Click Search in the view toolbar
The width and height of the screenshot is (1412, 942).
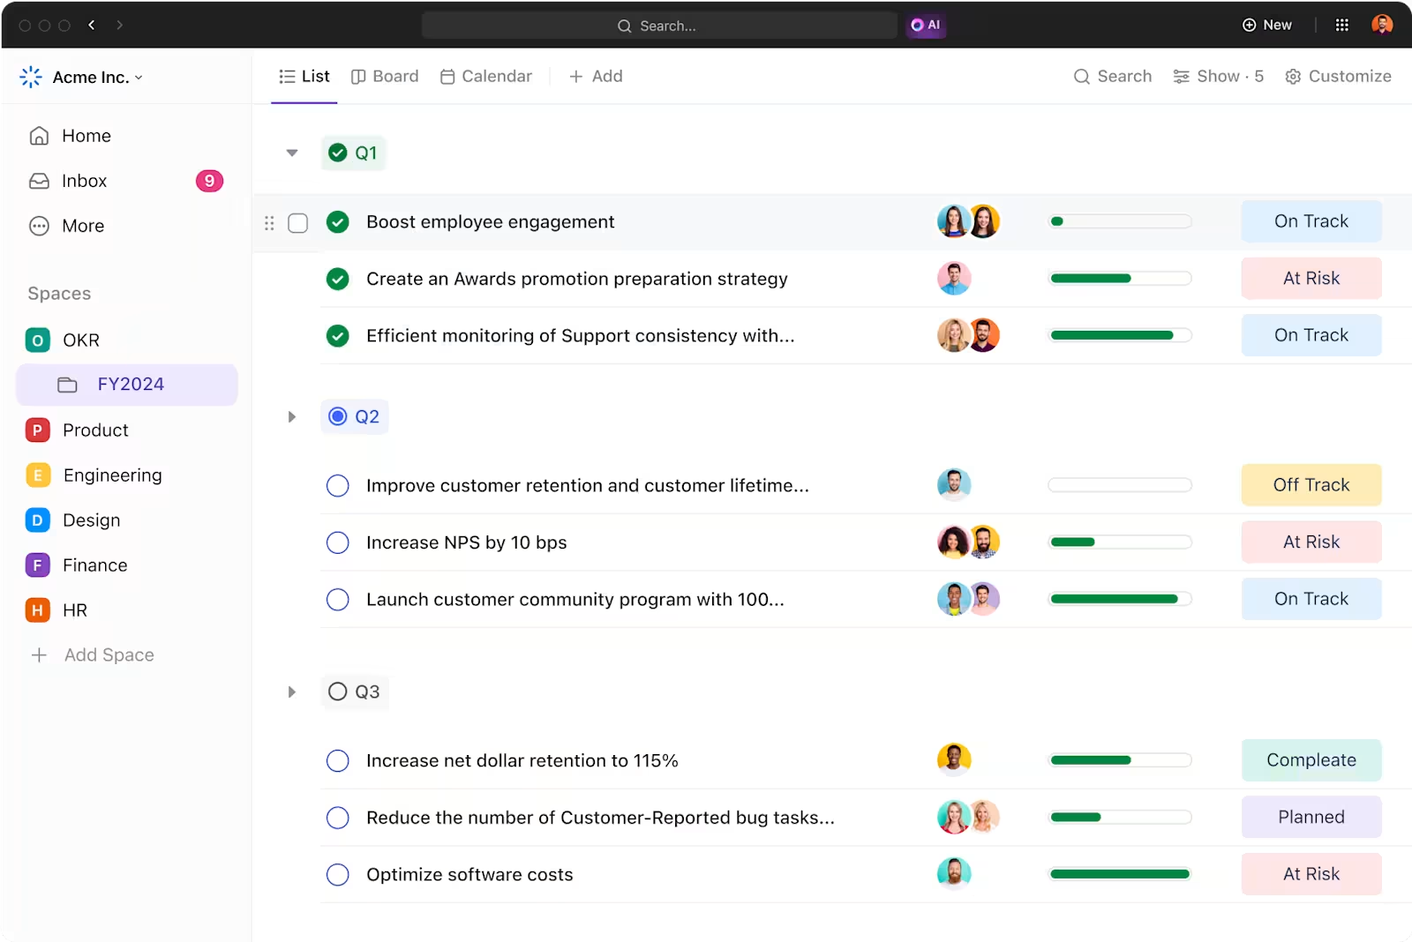tap(1112, 77)
